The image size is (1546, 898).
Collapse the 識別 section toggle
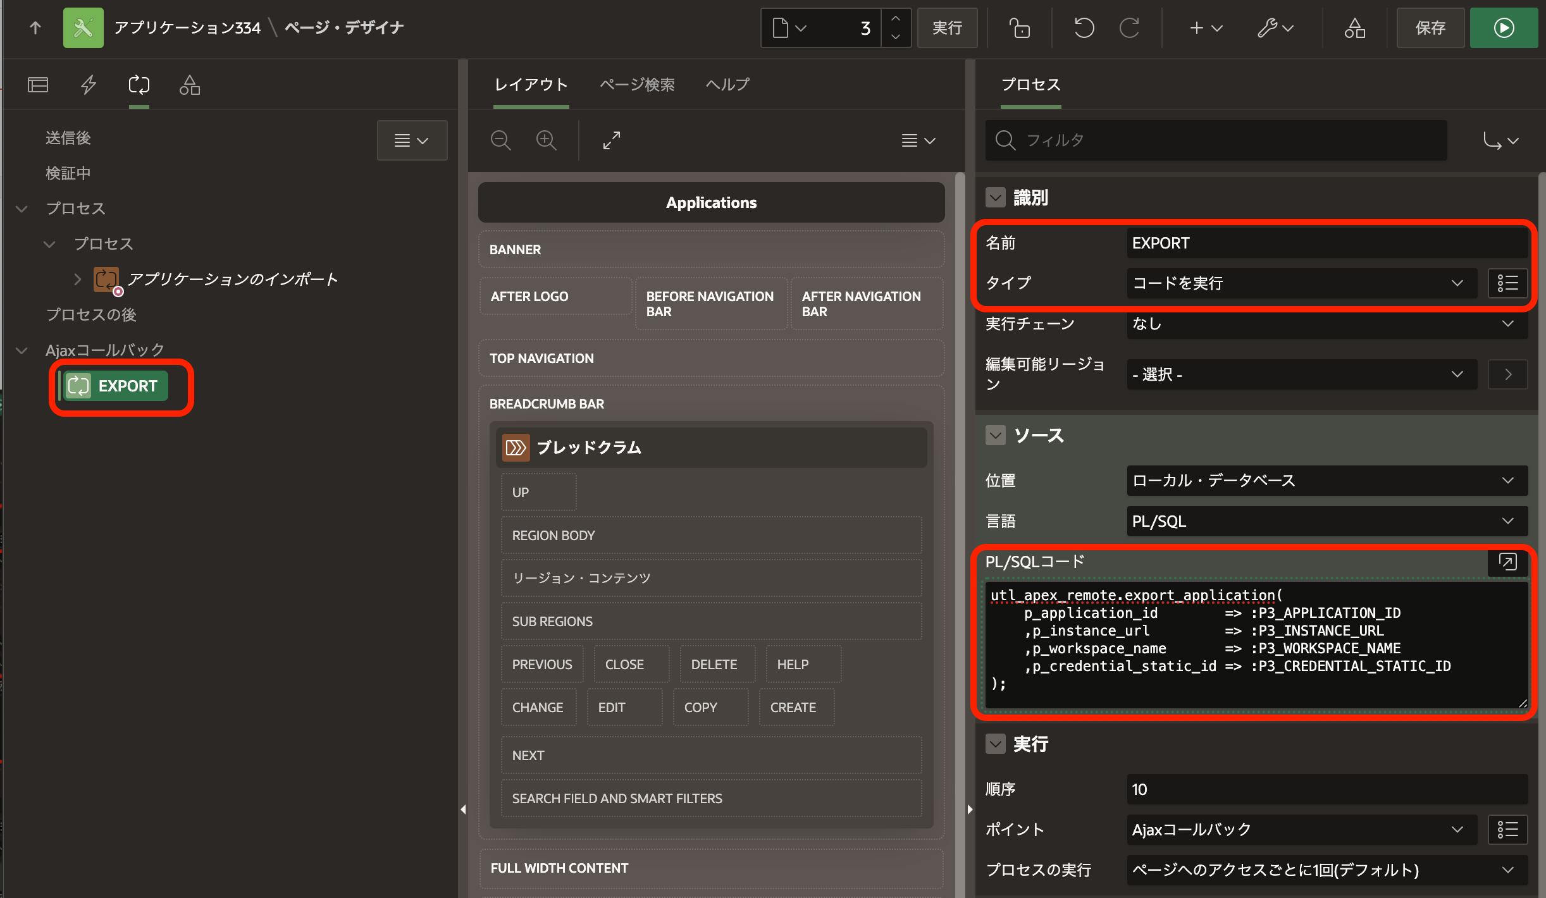(x=996, y=198)
